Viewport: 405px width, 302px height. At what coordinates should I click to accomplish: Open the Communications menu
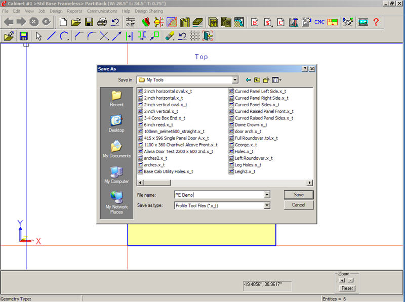102,11
